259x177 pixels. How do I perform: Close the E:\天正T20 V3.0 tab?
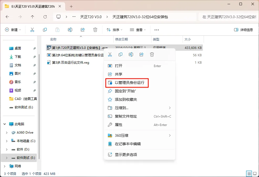click(x=60, y=6)
